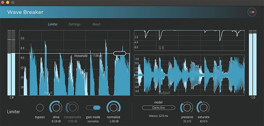The image size is (264, 126).
Task: Click the play/pause icon in the header
Action: pyautogui.click(x=252, y=12)
